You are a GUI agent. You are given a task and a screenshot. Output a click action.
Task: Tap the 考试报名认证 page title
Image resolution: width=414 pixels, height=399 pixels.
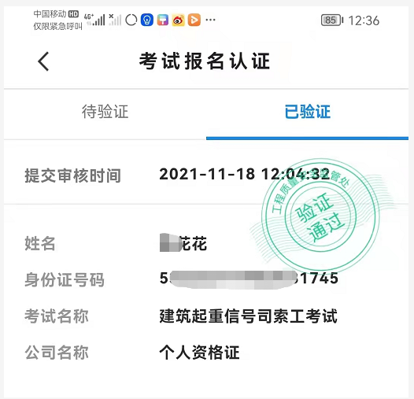(x=205, y=61)
